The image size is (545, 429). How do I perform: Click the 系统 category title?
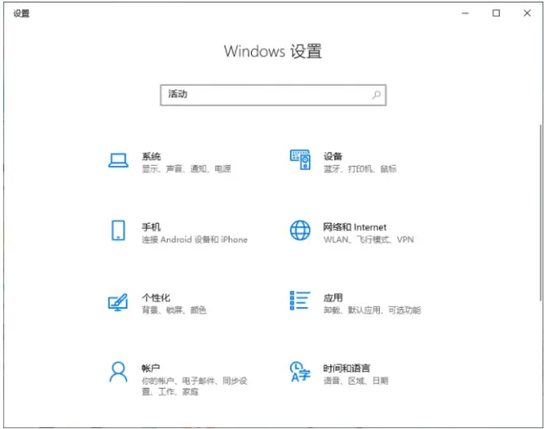pyautogui.click(x=151, y=156)
